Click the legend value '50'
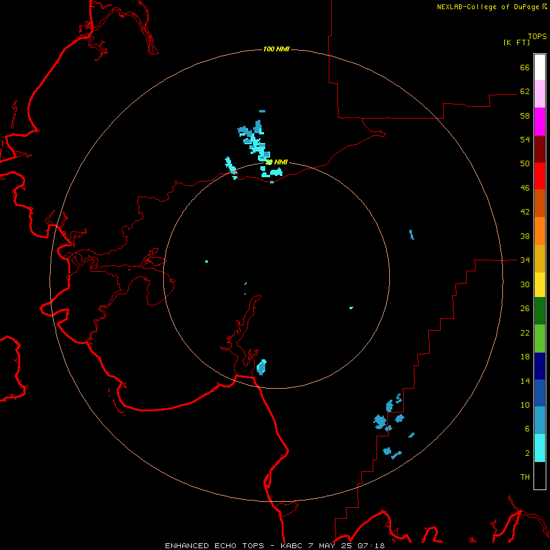550x550 pixels. [x=525, y=164]
